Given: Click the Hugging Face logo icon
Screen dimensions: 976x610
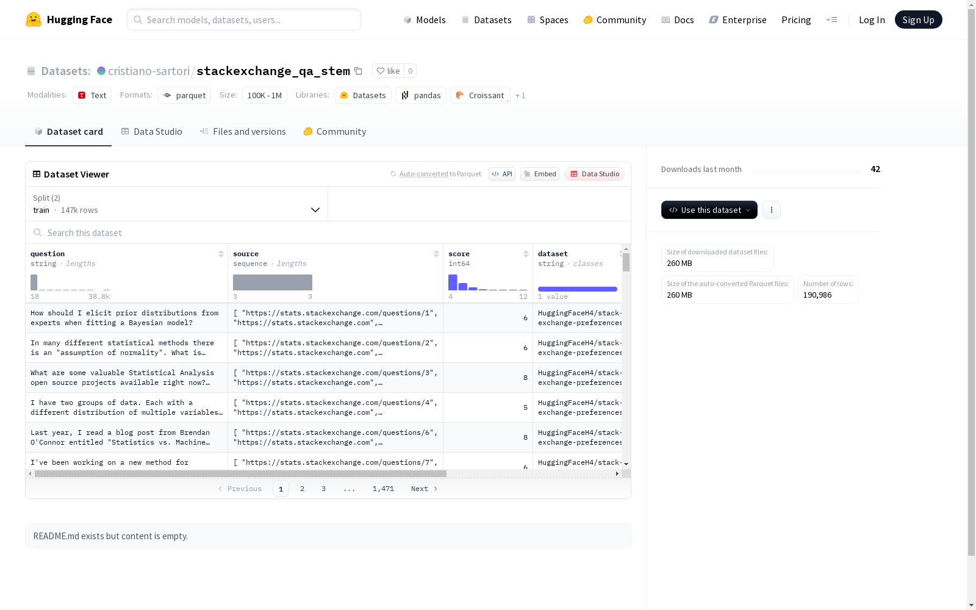Looking at the screenshot, I should [x=34, y=20].
